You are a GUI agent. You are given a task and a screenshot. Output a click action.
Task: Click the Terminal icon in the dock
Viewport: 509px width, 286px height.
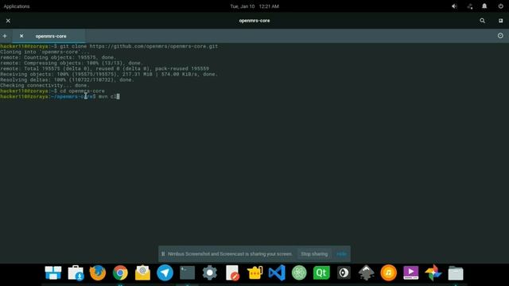(x=188, y=272)
